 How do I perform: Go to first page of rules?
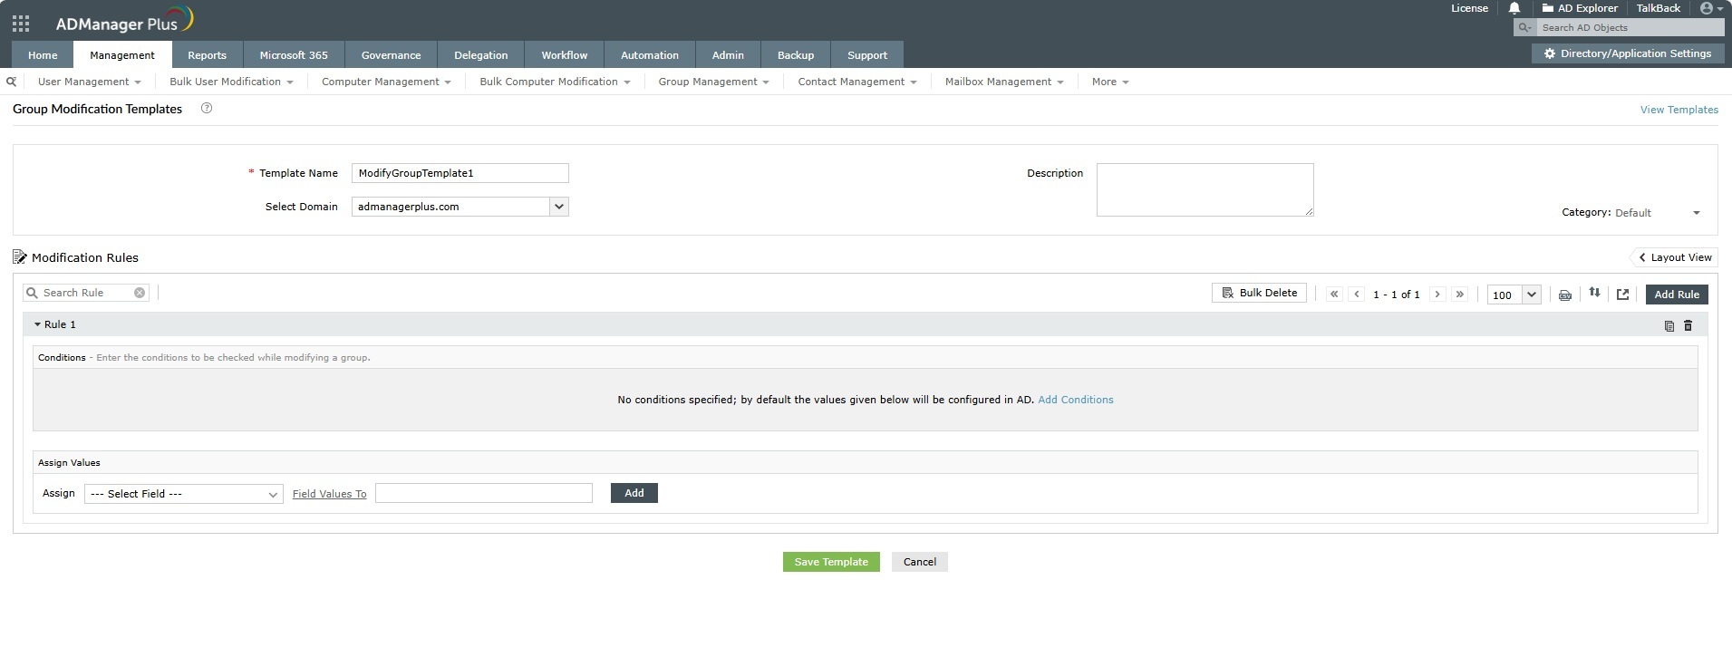tap(1333, 295)
